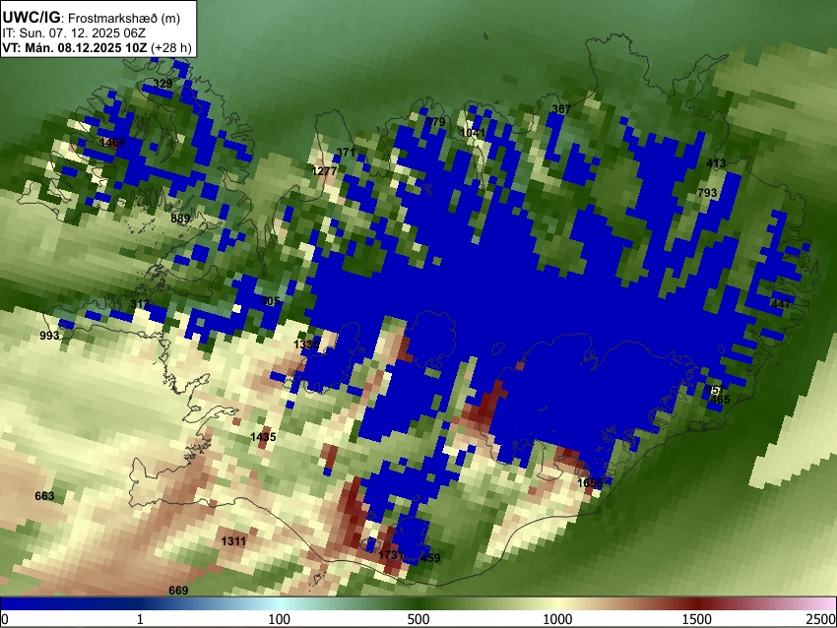Select the 889 map value

coord(180,219)
